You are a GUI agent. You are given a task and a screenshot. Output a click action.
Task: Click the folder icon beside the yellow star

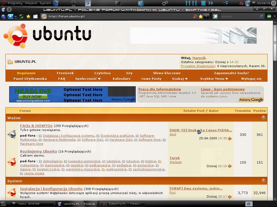pyautogui.click(x=35, y=16)
